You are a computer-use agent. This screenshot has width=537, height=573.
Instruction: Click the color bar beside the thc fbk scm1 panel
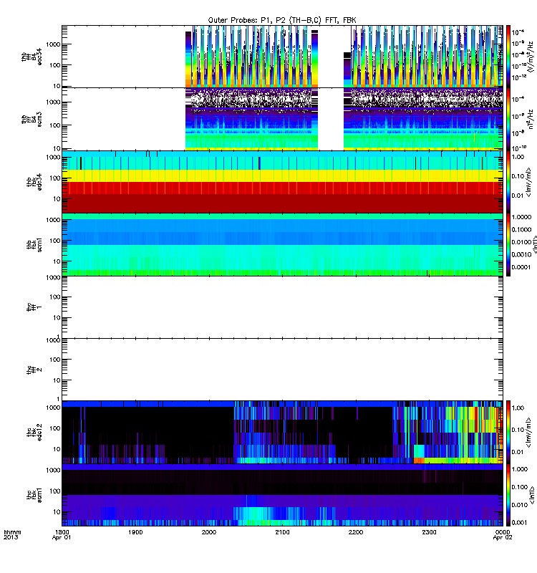click(508, 495)
